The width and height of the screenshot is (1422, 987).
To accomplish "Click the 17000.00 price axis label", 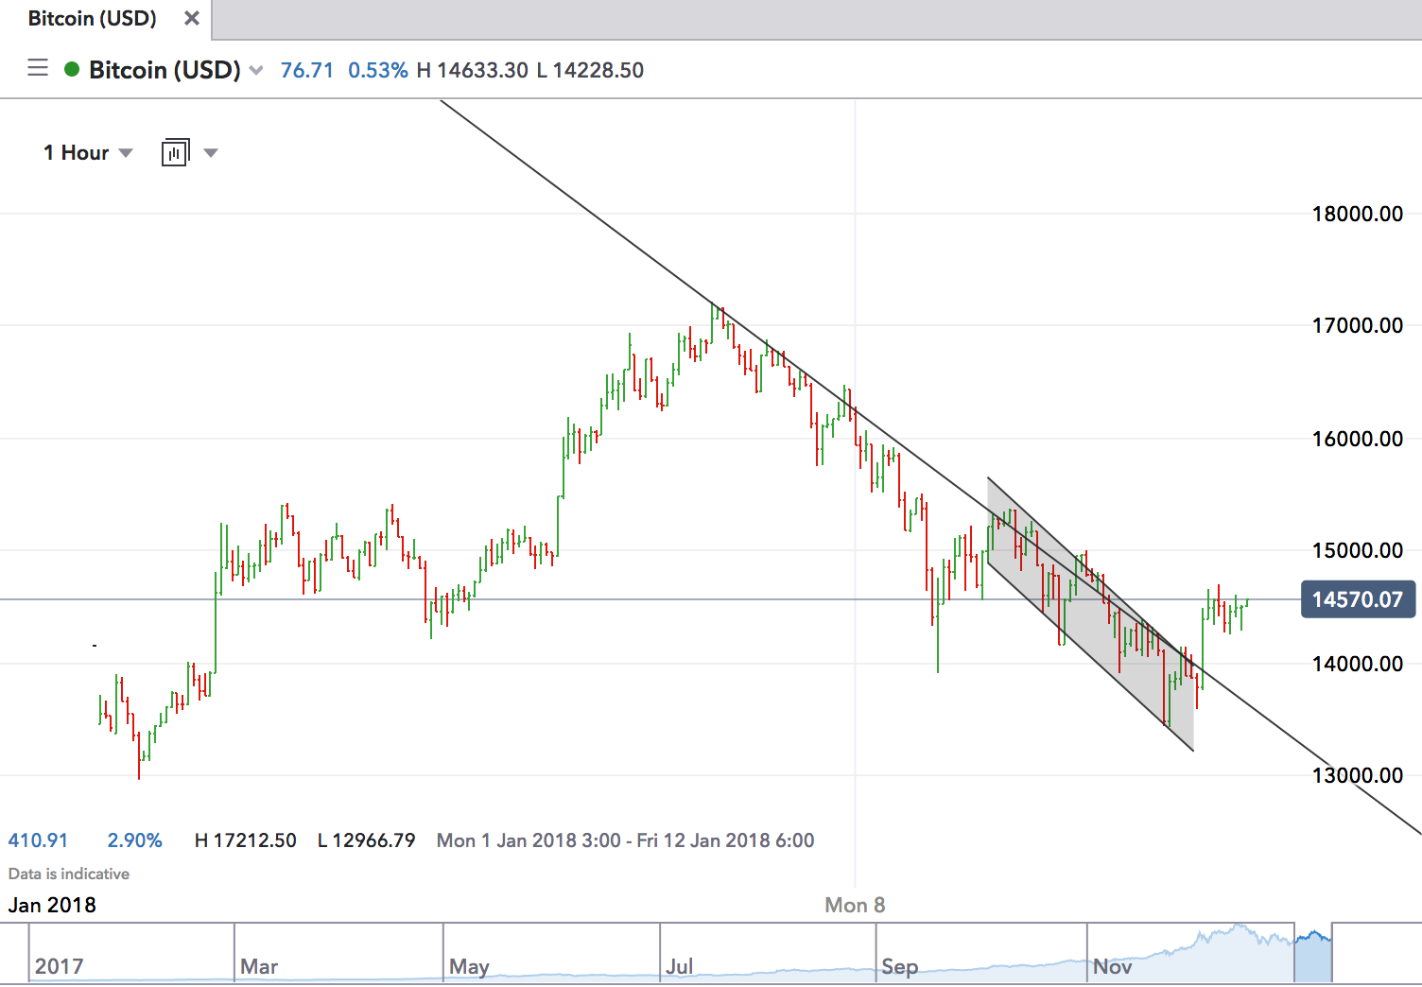I will pos(1358,325).
